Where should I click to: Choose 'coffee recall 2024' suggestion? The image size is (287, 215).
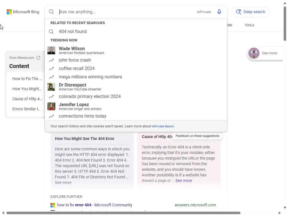pos(136,69)
